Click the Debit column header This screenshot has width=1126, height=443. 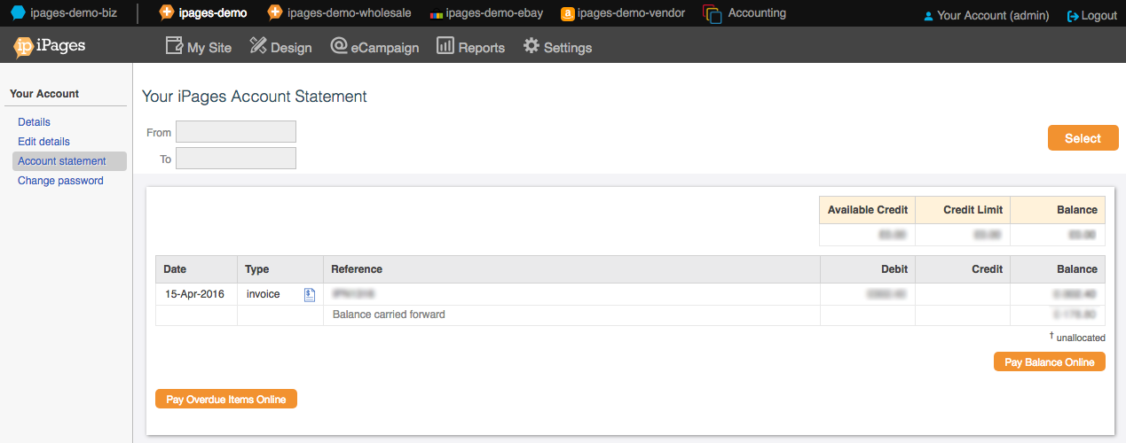pyautogui.click(x=868, y=269)
